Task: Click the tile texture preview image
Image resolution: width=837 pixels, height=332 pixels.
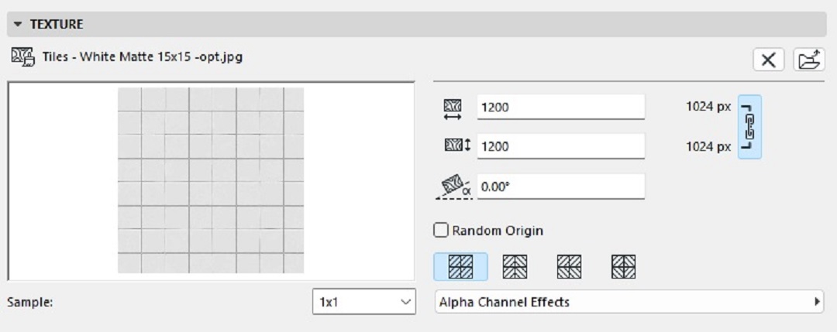Action: click(x=211, y=180)
